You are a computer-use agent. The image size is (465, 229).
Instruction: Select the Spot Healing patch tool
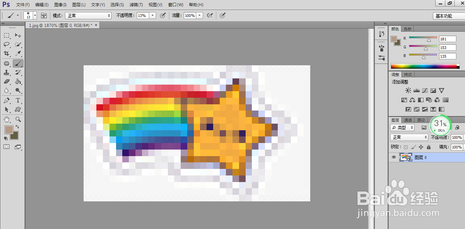pos(7,64)
